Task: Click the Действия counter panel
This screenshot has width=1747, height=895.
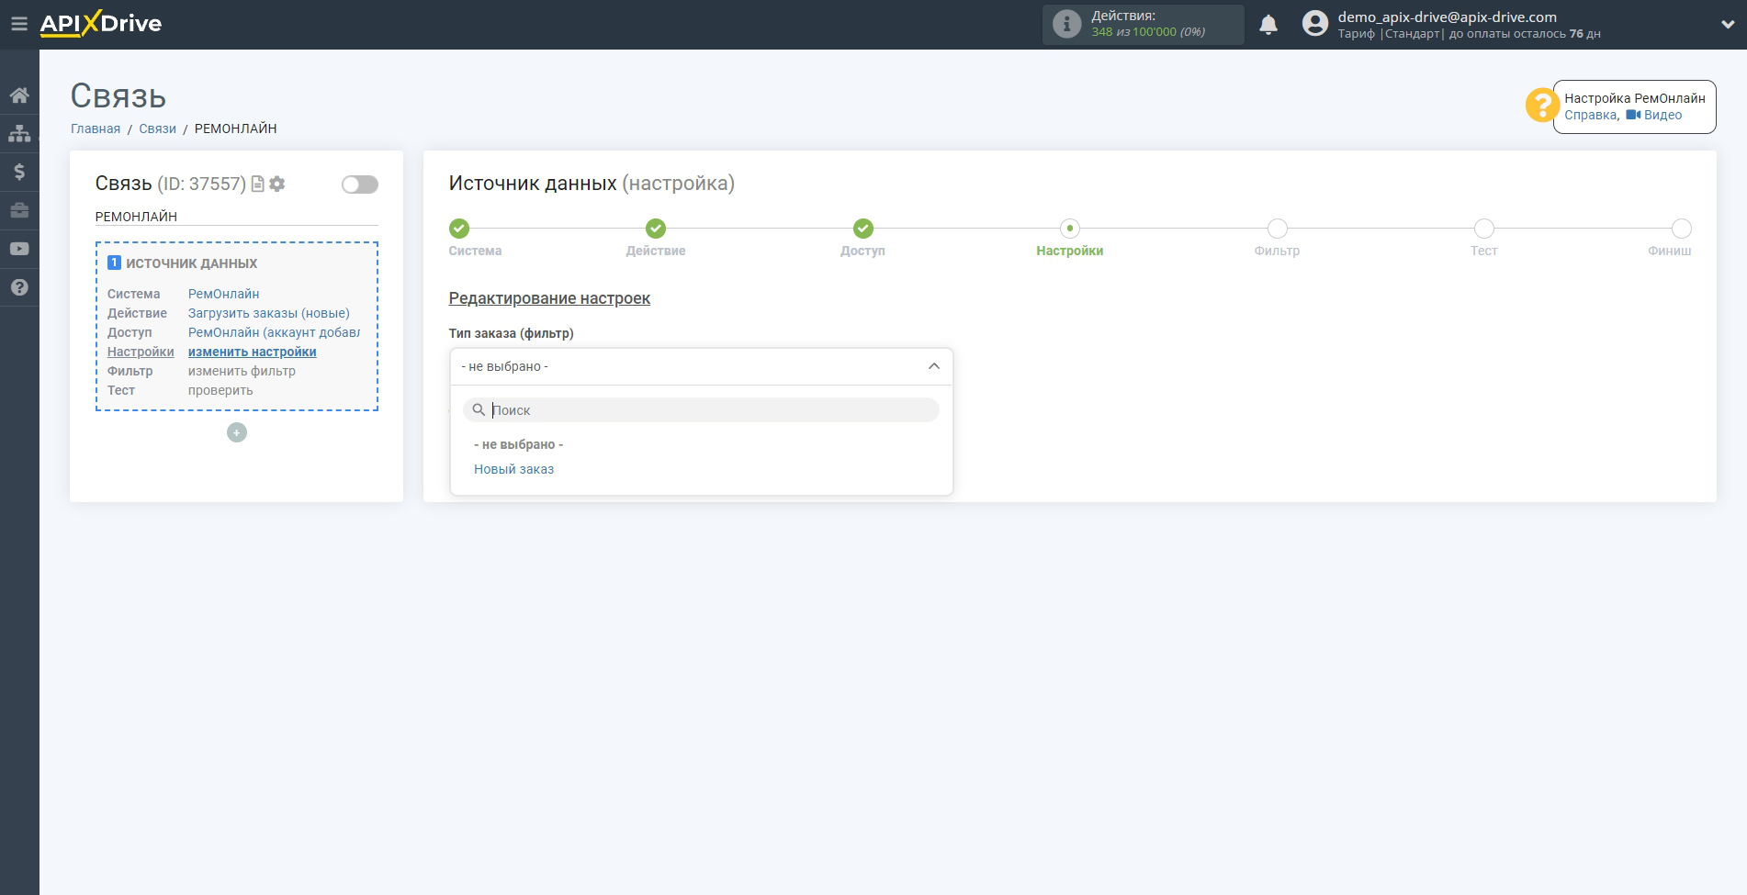Action: click(1143, 24)
